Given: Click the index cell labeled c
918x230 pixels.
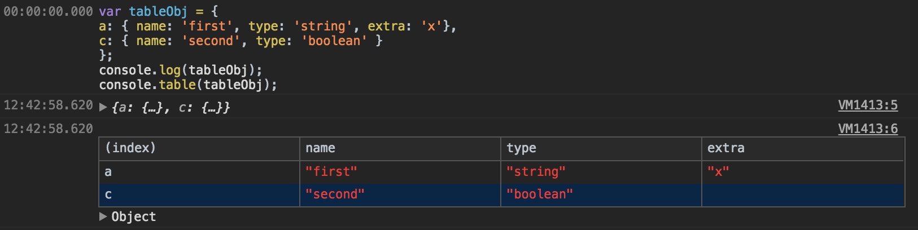Looking at the screenshot, I should 108,194.
